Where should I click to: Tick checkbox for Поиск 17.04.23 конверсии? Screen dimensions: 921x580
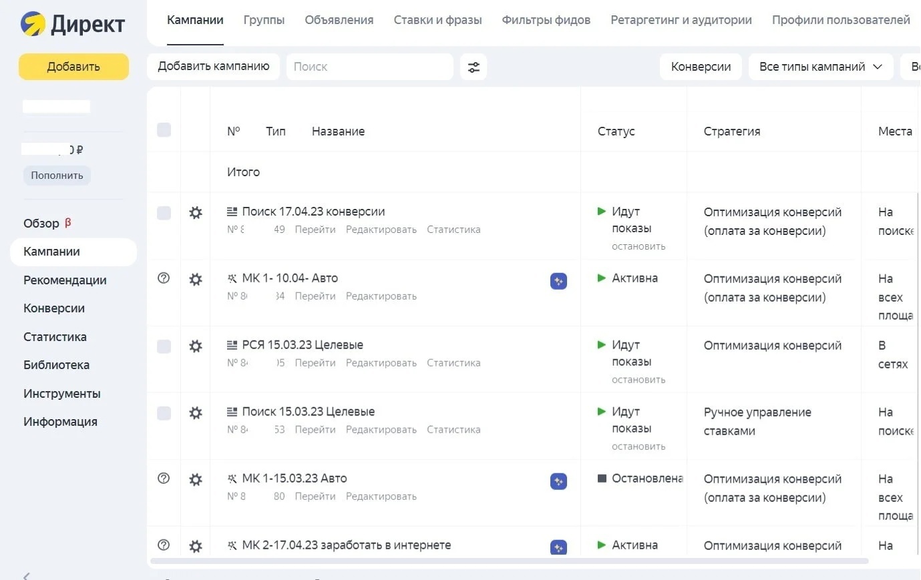(164, 213)
